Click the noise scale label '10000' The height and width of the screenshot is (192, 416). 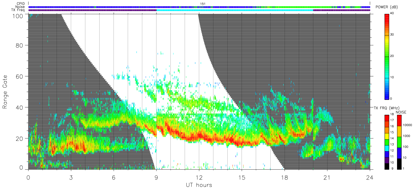[x=408, y=125]
